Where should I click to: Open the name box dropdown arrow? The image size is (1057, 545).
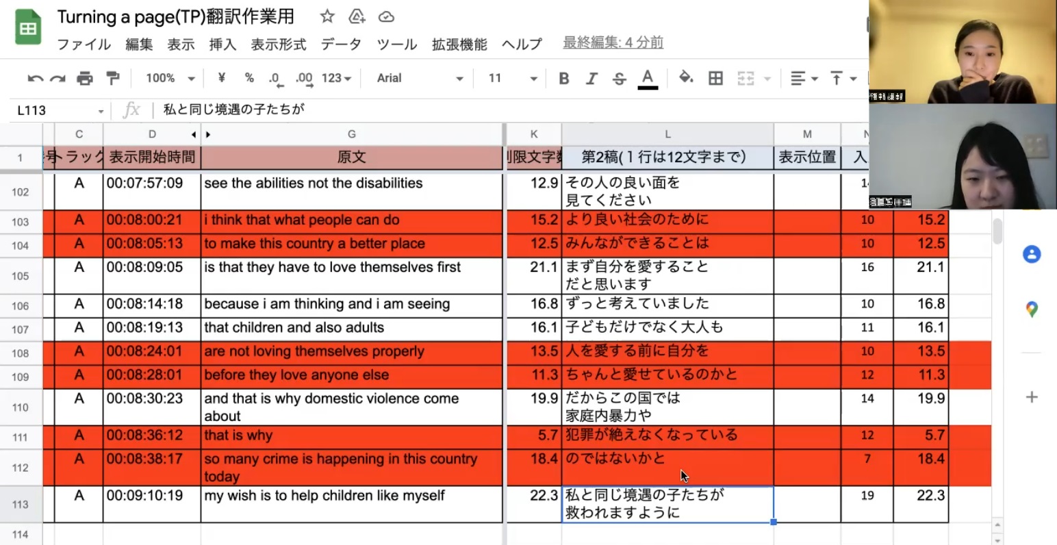click(101, 111)
